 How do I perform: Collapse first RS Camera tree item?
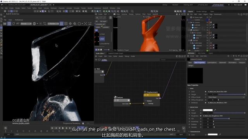(x=189, y=22)
